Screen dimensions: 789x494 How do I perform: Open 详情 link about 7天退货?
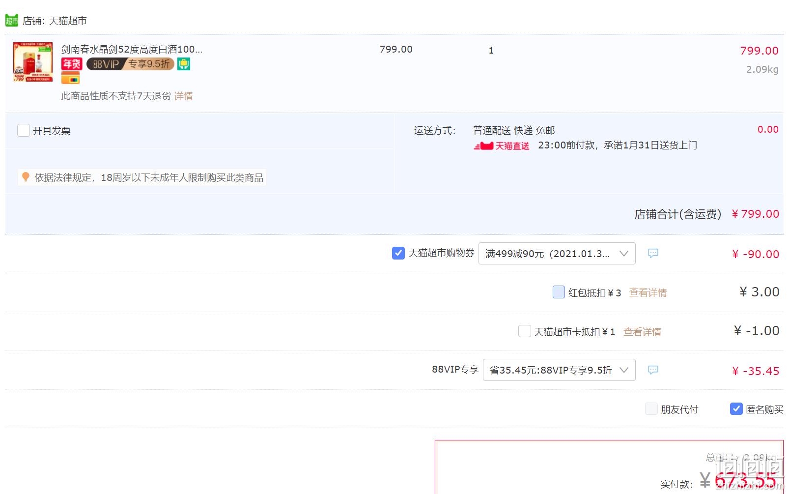[x=183, y=96]
